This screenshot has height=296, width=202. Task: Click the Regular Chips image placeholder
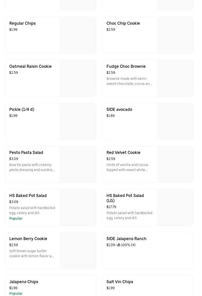(x=78, y=35)
